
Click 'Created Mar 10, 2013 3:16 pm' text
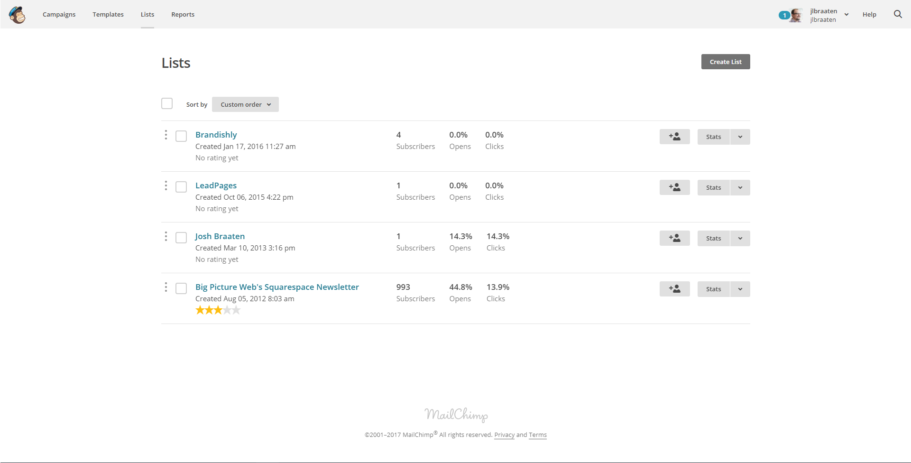[x=245, y=248]
